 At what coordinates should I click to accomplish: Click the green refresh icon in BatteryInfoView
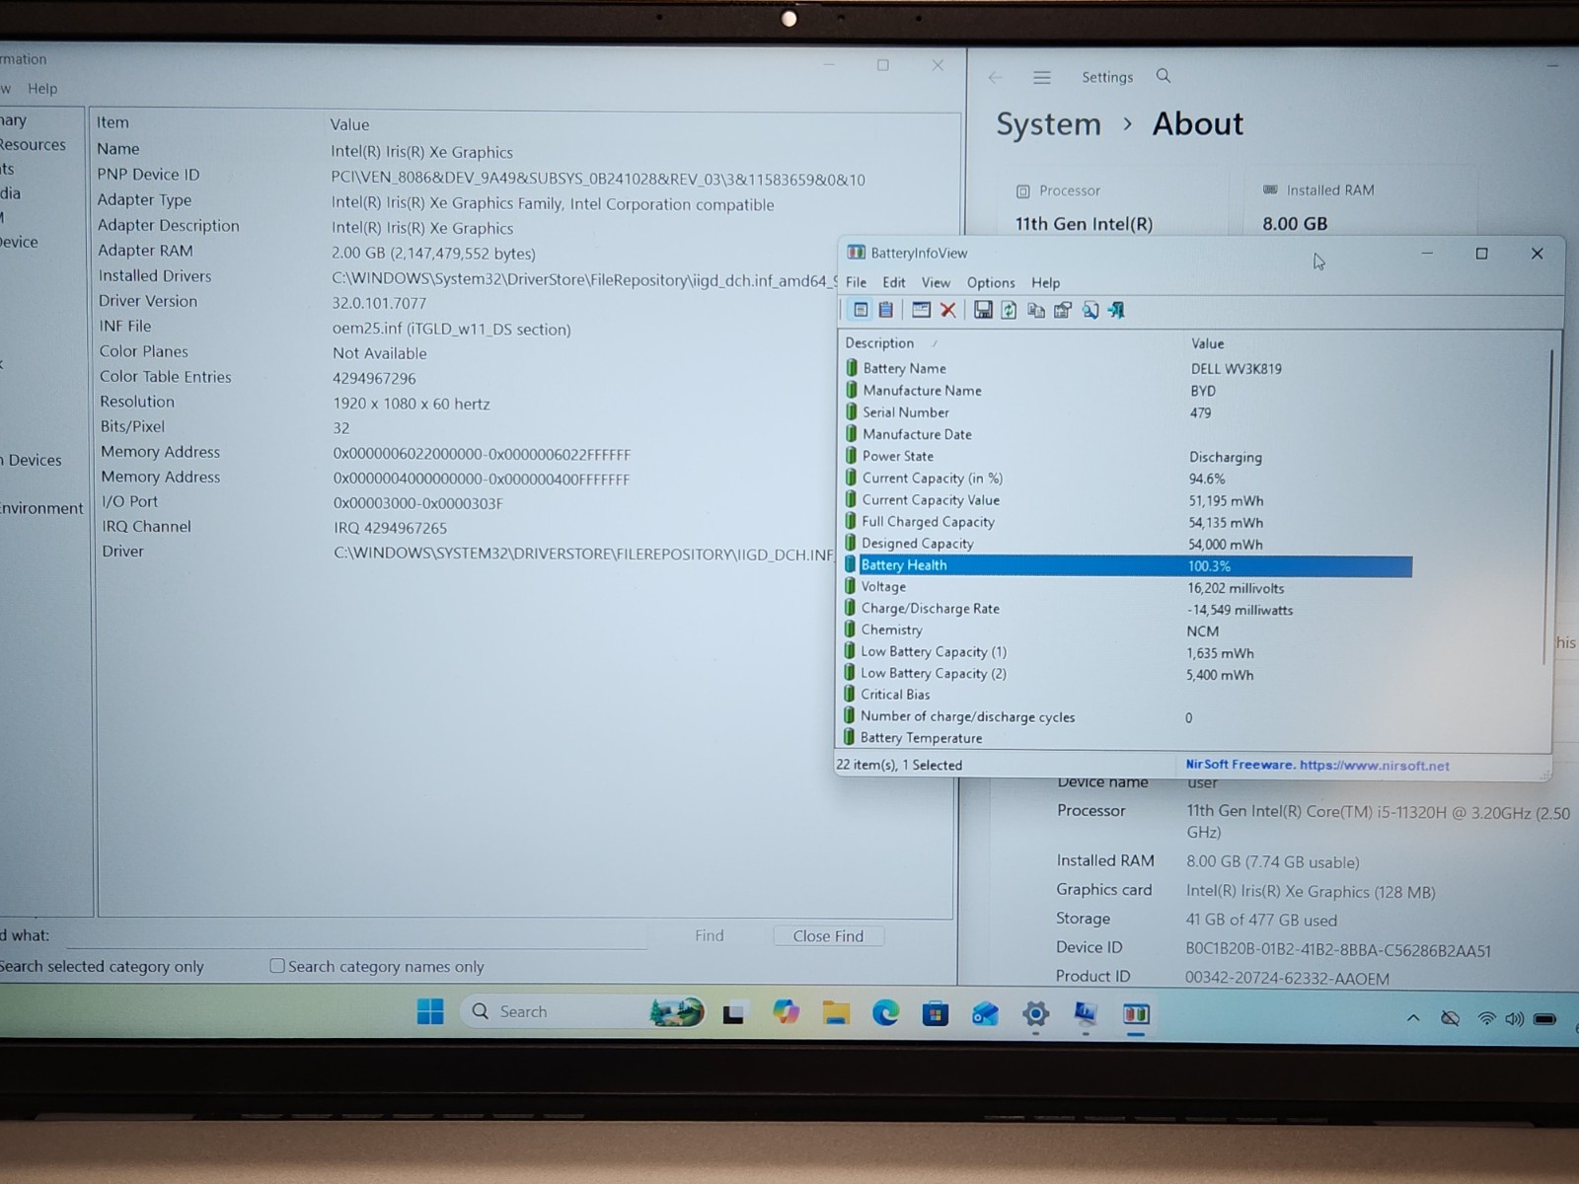pos(1009,310)
